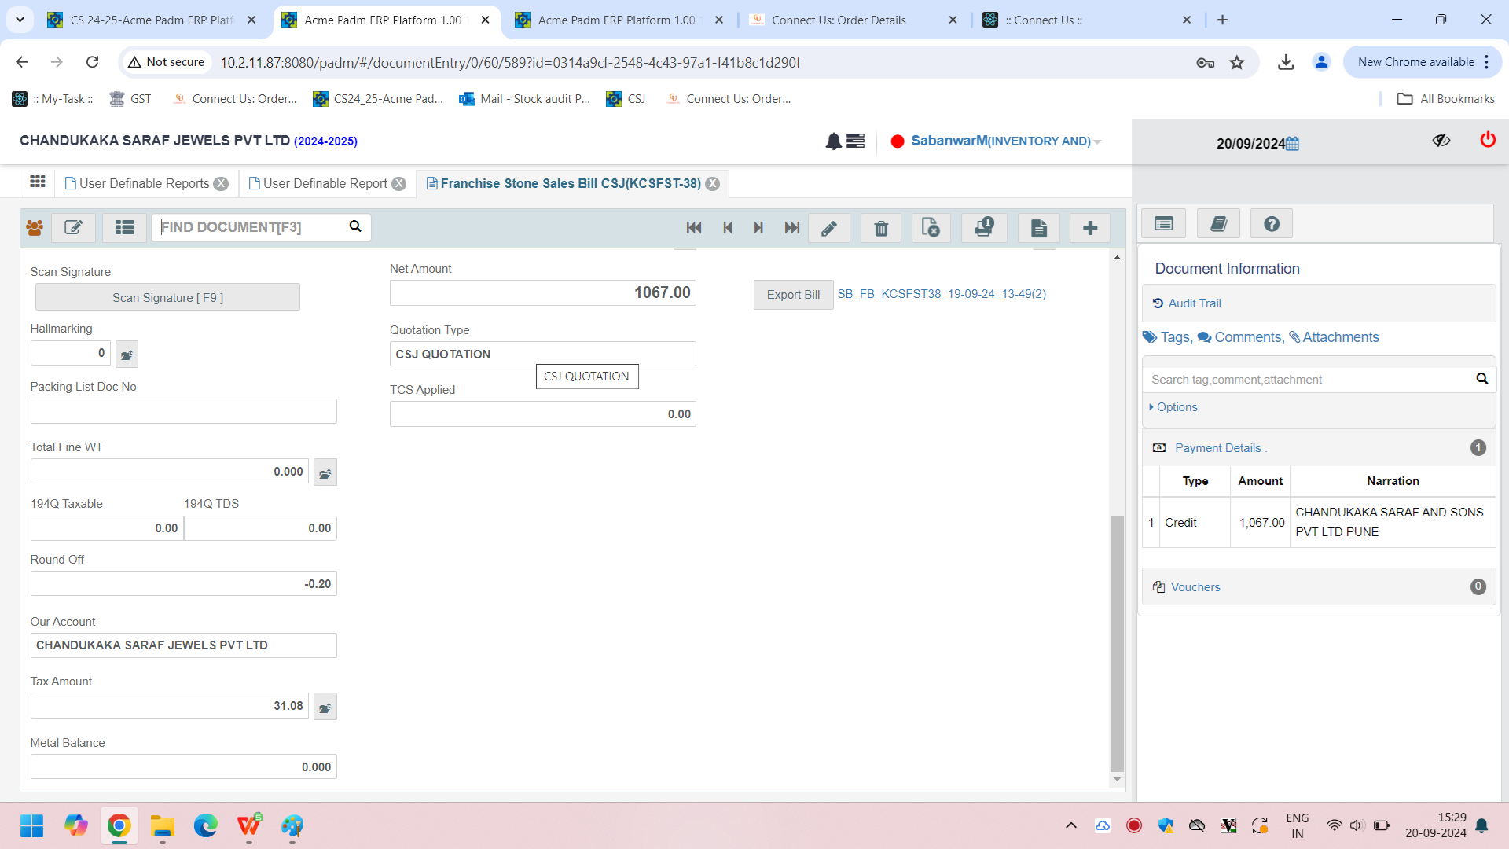Open the apps grid menu icon
The width and height of the screenshot is (1509, 849).
pos(37,182)
